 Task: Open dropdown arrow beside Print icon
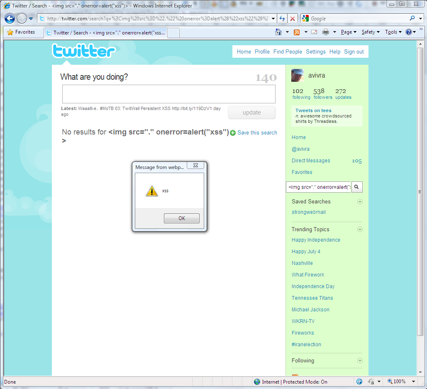335,32
